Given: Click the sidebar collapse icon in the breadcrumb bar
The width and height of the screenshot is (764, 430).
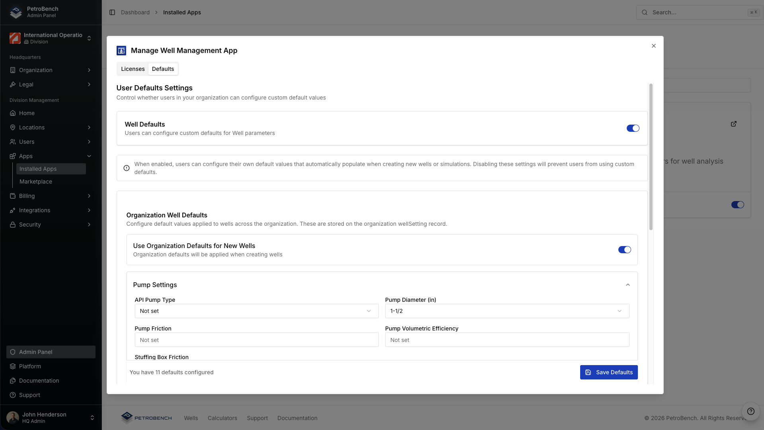Looking at the screenshot, I should [112, 12].
